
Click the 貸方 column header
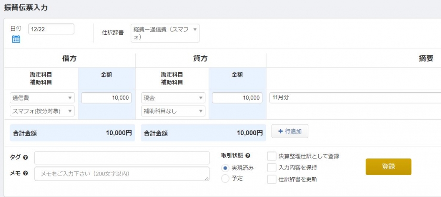200,58
